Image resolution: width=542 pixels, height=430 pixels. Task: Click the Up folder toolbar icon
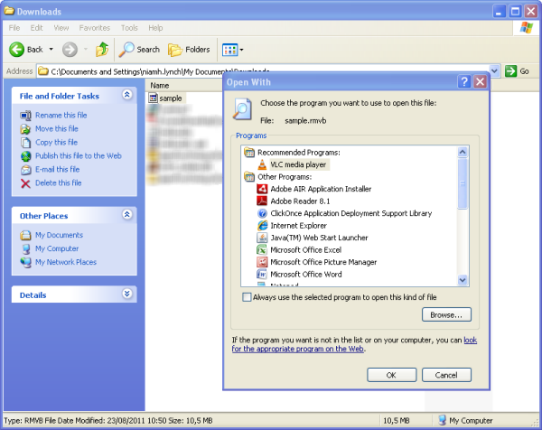102,49
